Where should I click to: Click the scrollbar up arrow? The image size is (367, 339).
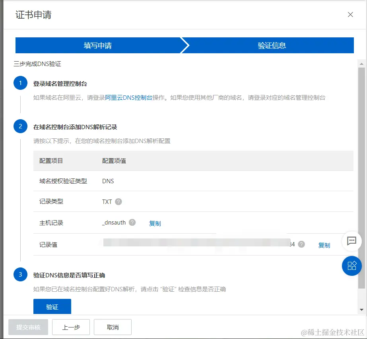[361, 64]
